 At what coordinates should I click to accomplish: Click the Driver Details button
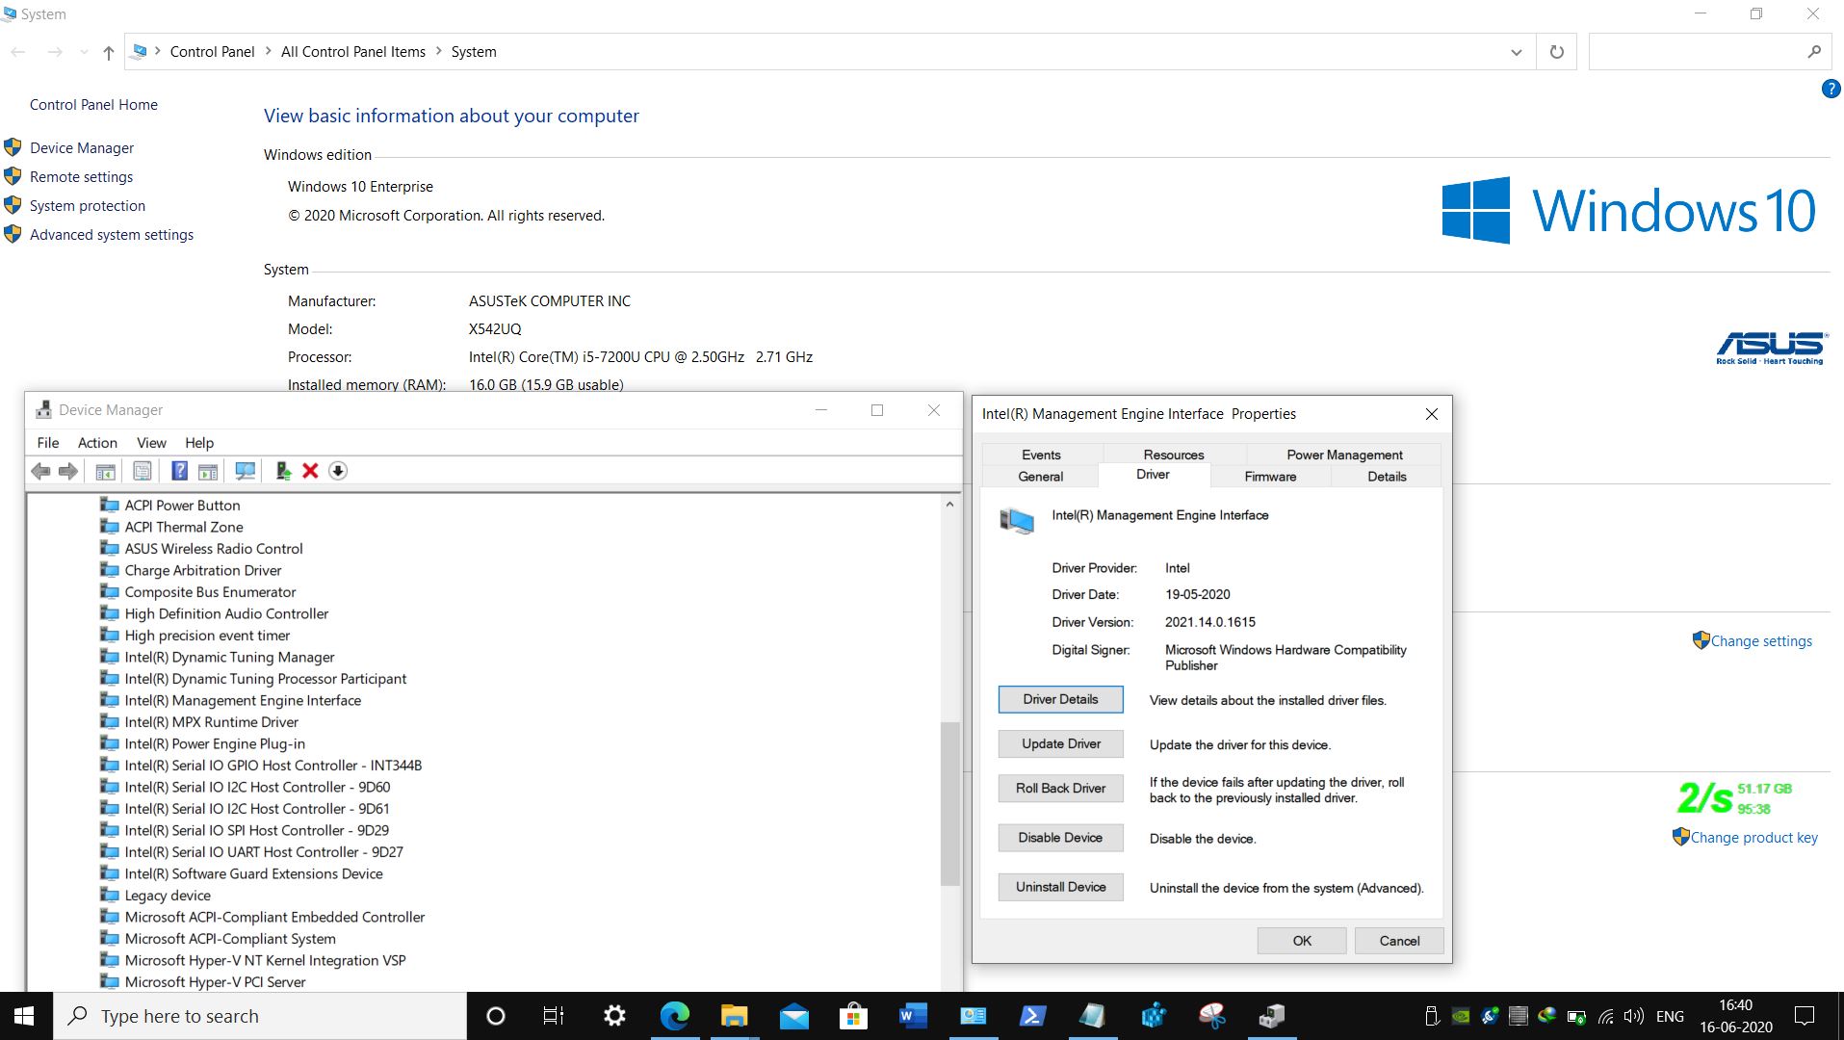click(1060, 699)
